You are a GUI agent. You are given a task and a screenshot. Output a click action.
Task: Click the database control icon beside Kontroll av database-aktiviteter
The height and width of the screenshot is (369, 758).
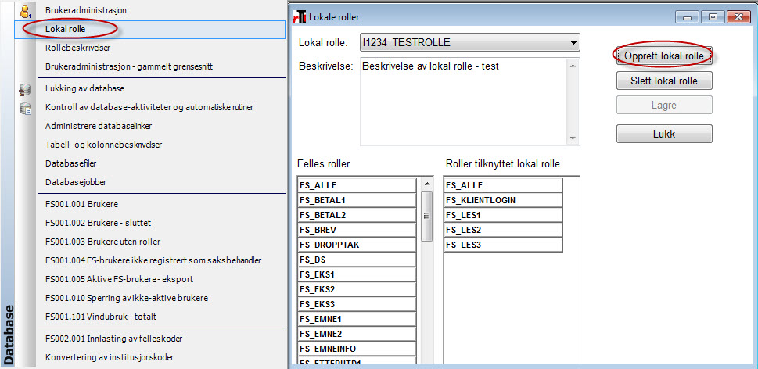tap(25, 108)
